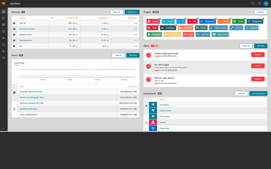Select the Logs plugin tile
271x169 pixels.
click(188, 34)
